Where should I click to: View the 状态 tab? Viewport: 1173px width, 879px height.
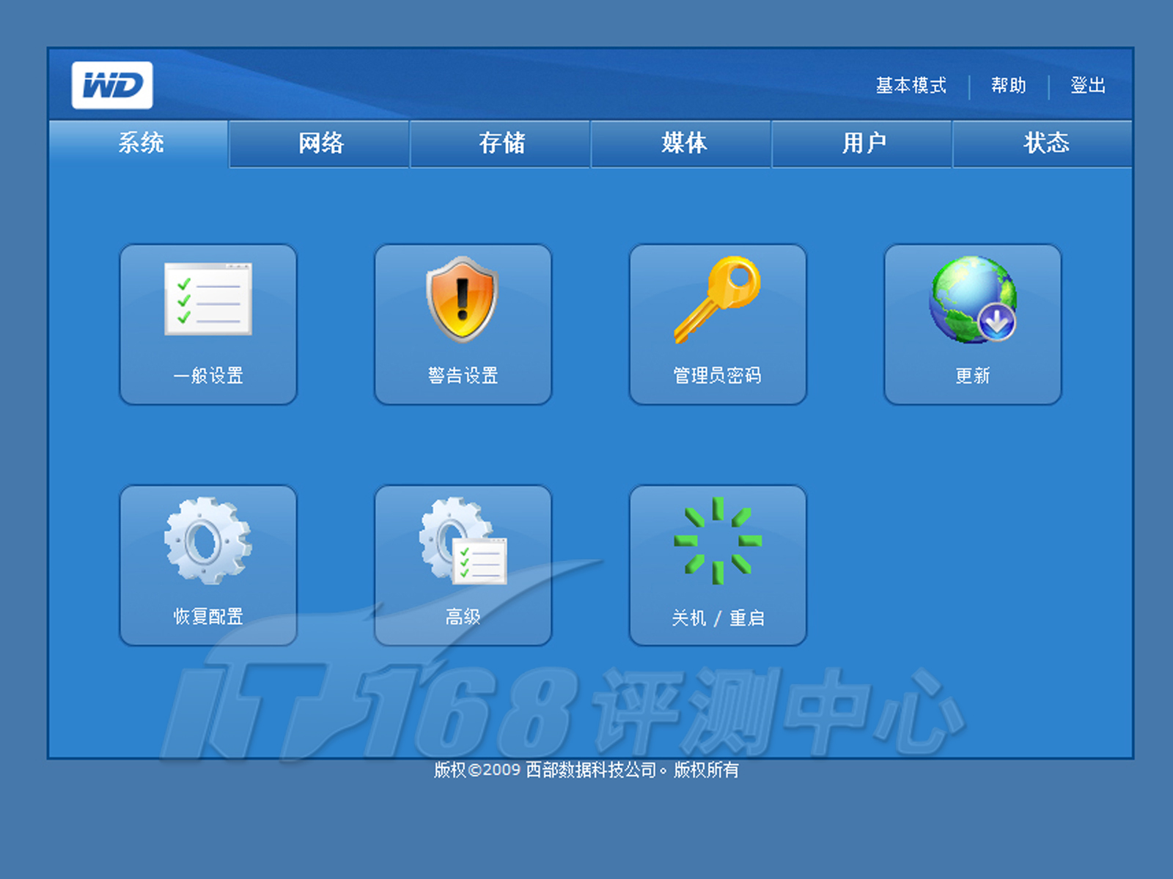click(x=1045, y=143)
